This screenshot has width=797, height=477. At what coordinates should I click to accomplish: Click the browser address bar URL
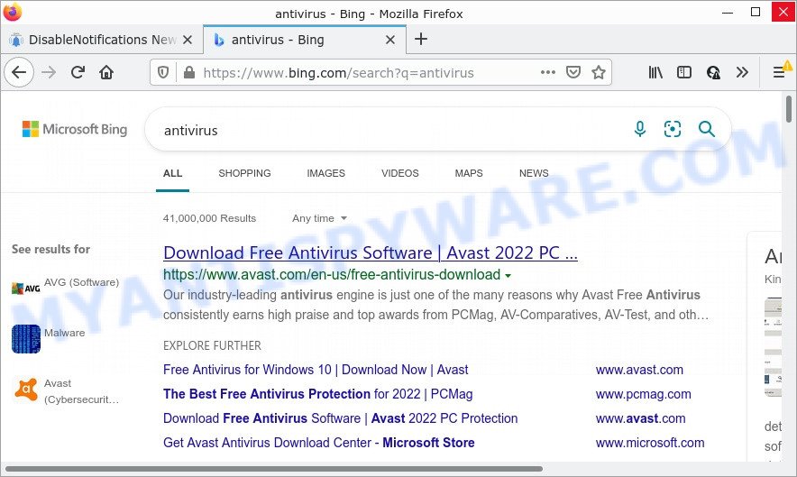pos(338,73)
